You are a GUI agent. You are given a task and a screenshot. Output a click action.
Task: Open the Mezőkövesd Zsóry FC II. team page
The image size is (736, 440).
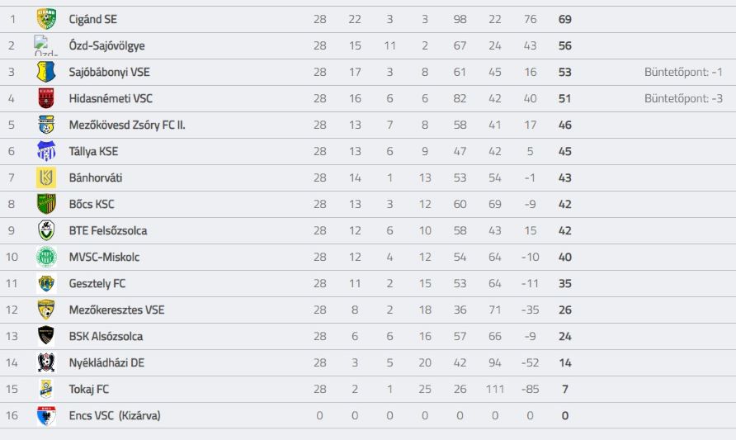coord(127,125)
